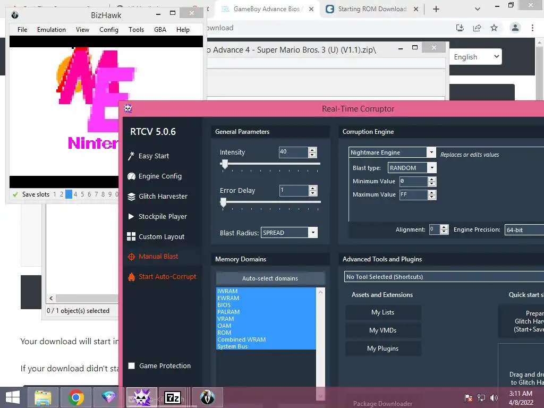Open the gem icon app in taskbar

point(108,397)
